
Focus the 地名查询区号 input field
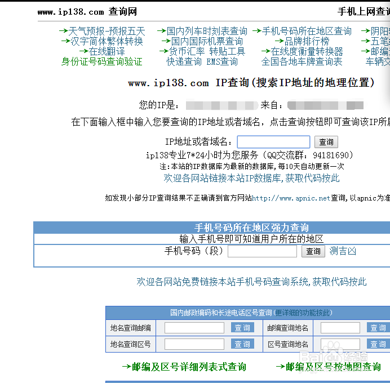coord(194,344)
